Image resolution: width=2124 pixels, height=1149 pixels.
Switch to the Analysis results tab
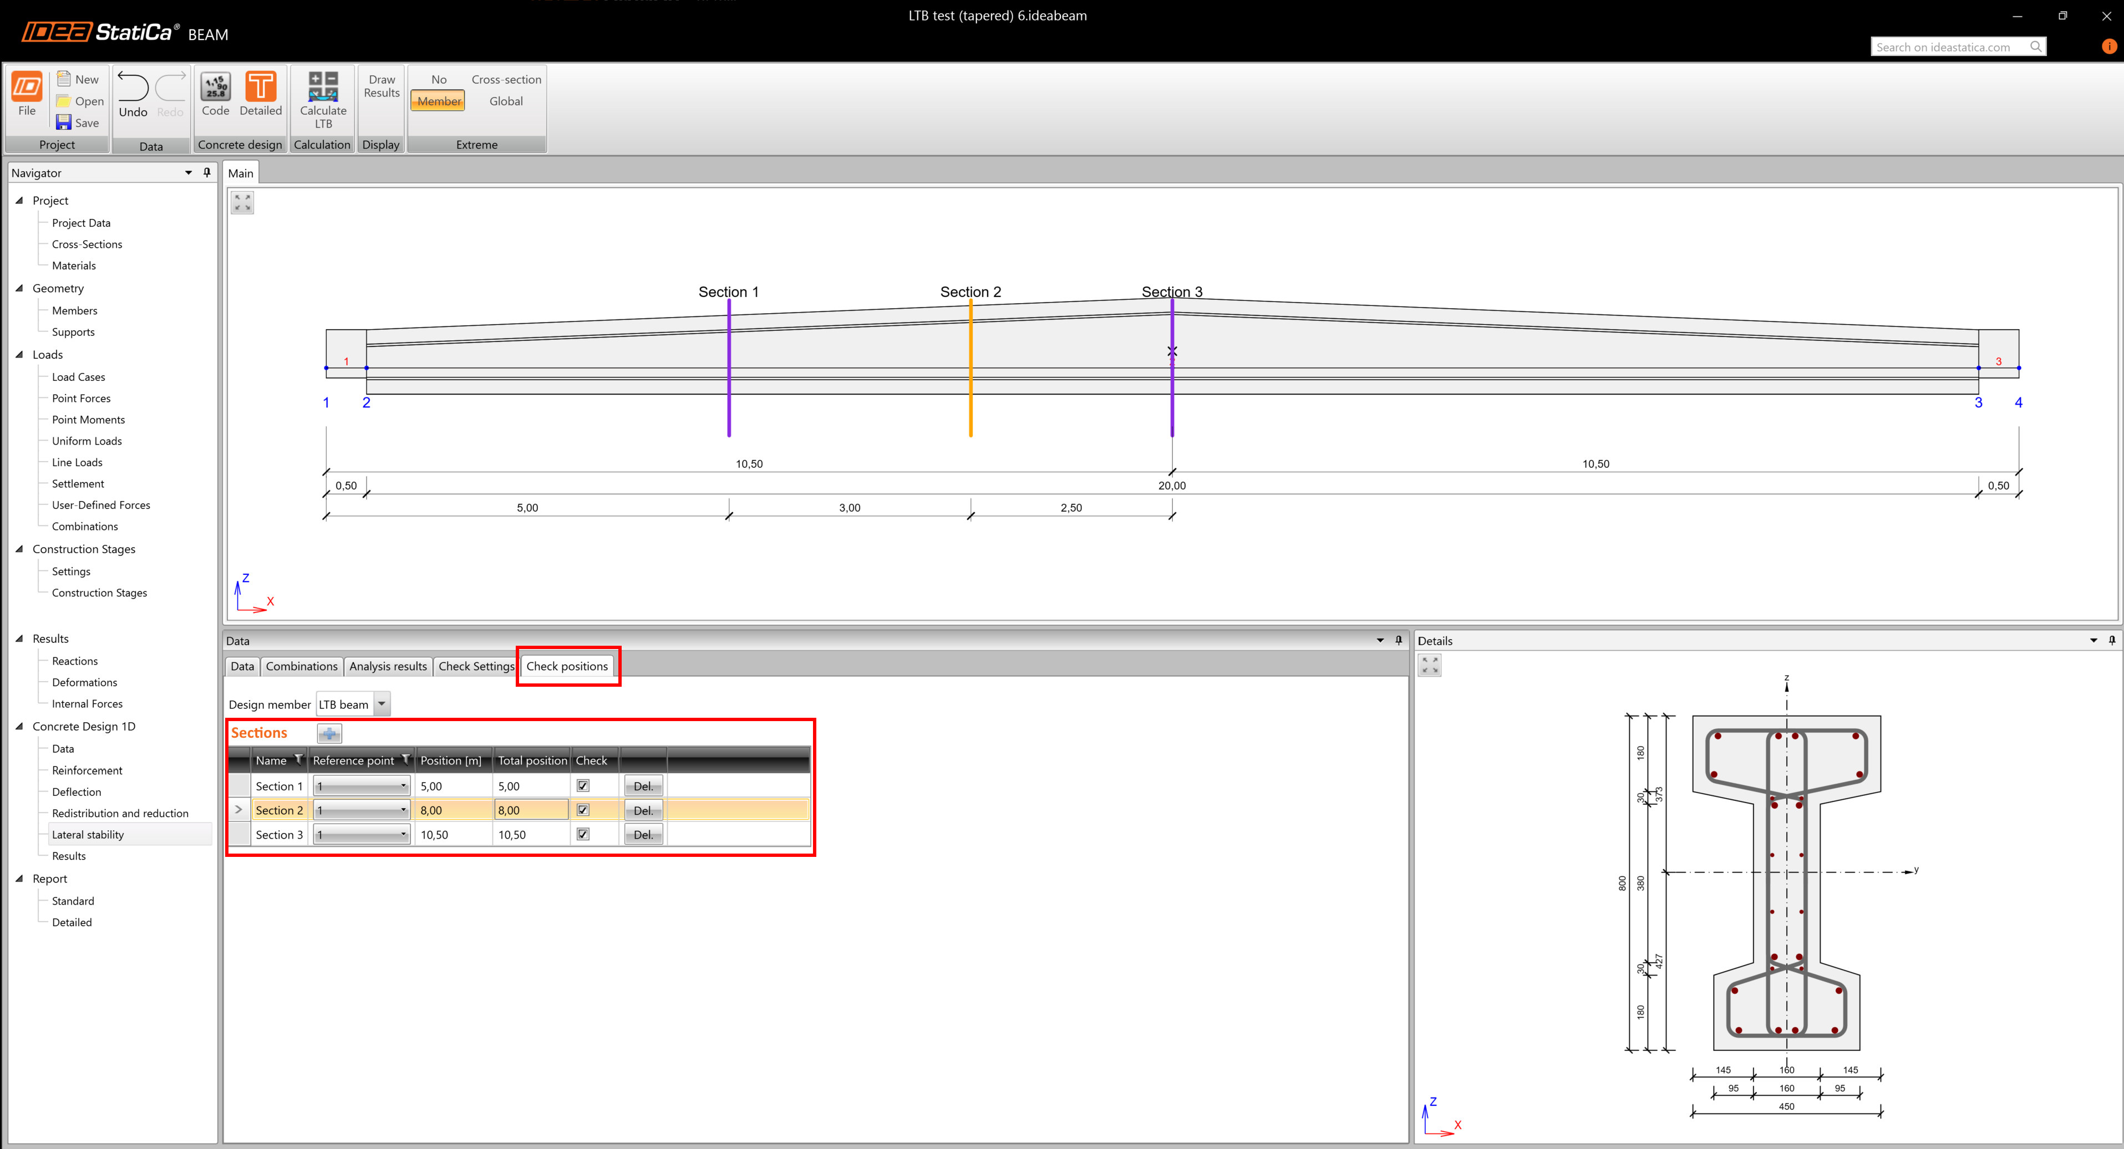pos(388,666)
